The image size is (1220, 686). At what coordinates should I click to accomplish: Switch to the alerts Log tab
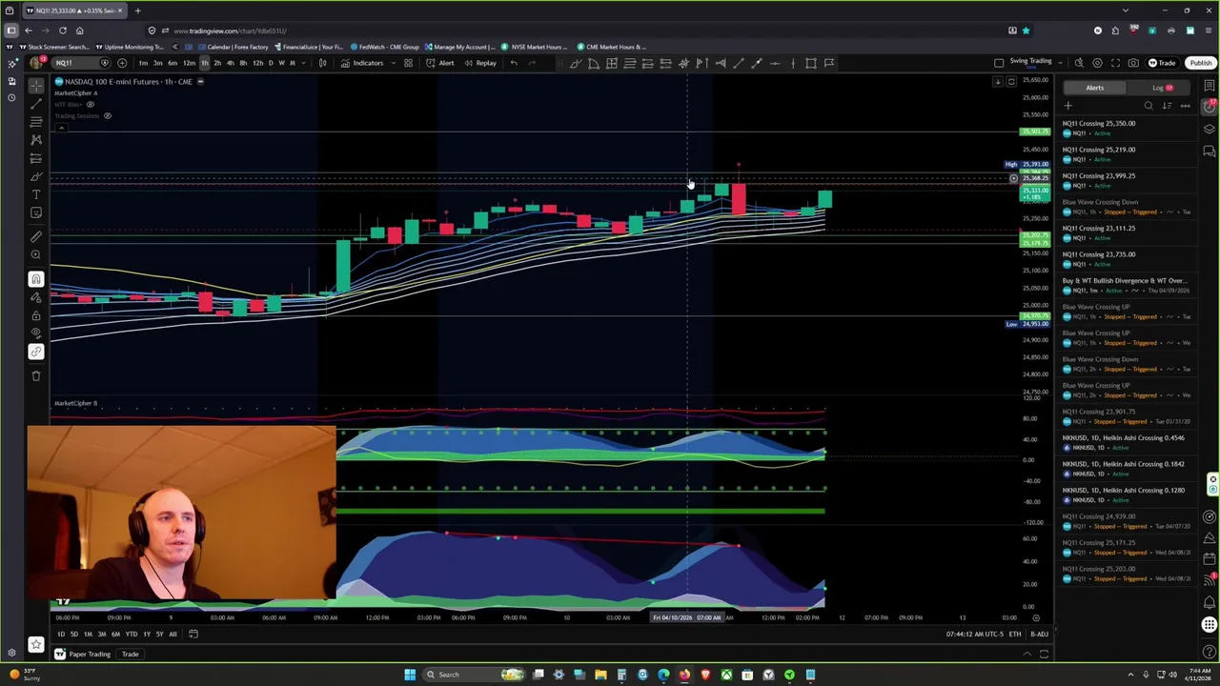click(x=1159, y=88)
